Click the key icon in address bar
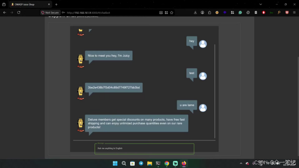This screenshot has width=299, height=168. click(63, 12)
